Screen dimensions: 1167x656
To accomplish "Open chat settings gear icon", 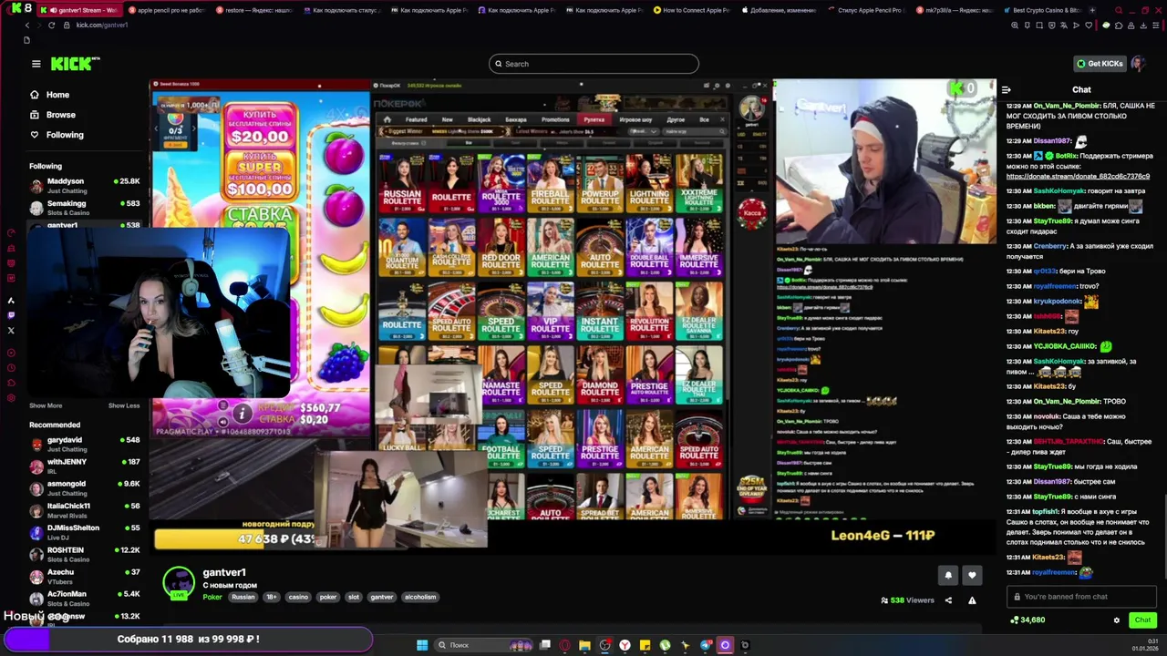I will pyautogui.click(x=1116, y=620).
